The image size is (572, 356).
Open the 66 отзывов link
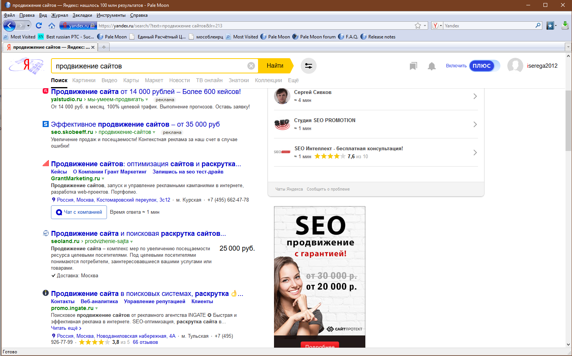[x=145, y=342]
